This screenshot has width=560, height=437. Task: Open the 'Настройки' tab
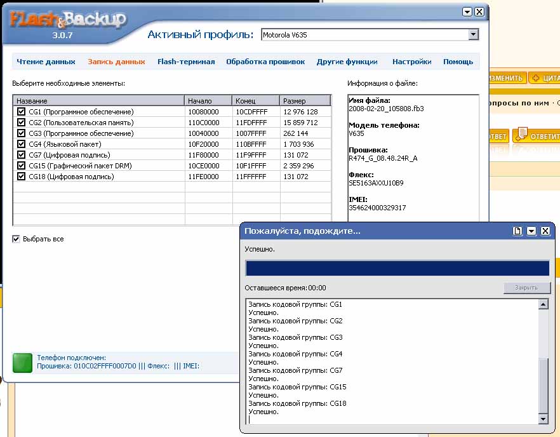coord(412,62)
